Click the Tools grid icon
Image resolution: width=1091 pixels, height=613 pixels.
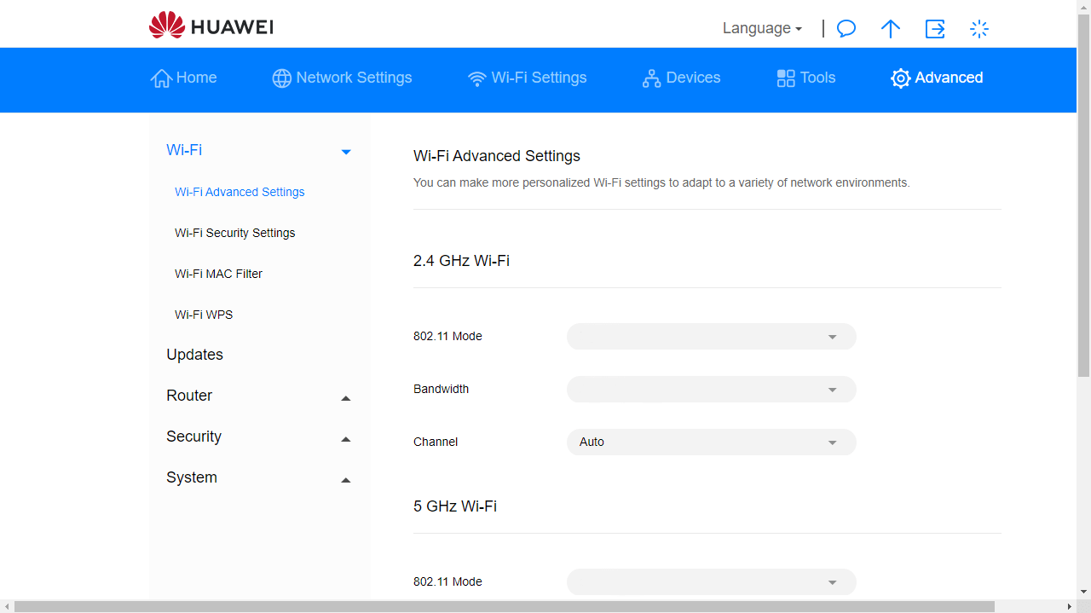click(785, 78)
